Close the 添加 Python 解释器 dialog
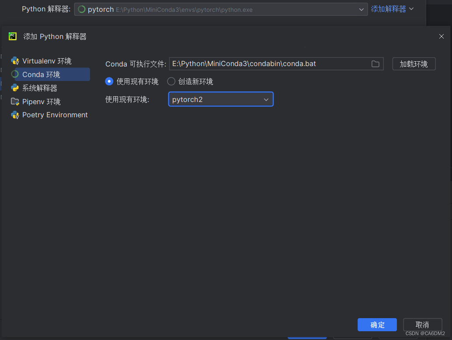The image size is (452, 340). 441,36
